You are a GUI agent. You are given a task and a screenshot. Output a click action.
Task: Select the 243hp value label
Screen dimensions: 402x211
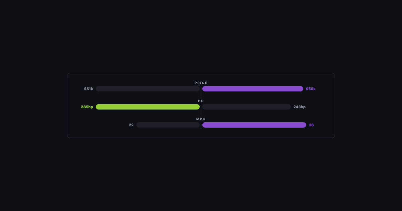point(299,107)
